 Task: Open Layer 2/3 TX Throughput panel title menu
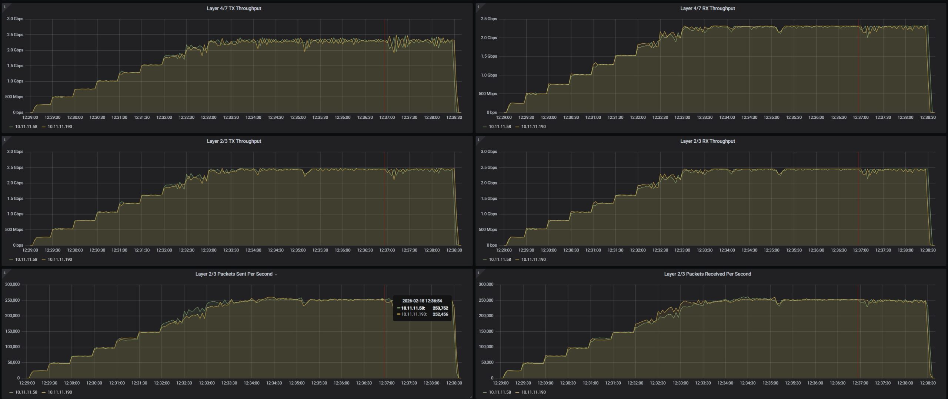[x=234, y=141]
